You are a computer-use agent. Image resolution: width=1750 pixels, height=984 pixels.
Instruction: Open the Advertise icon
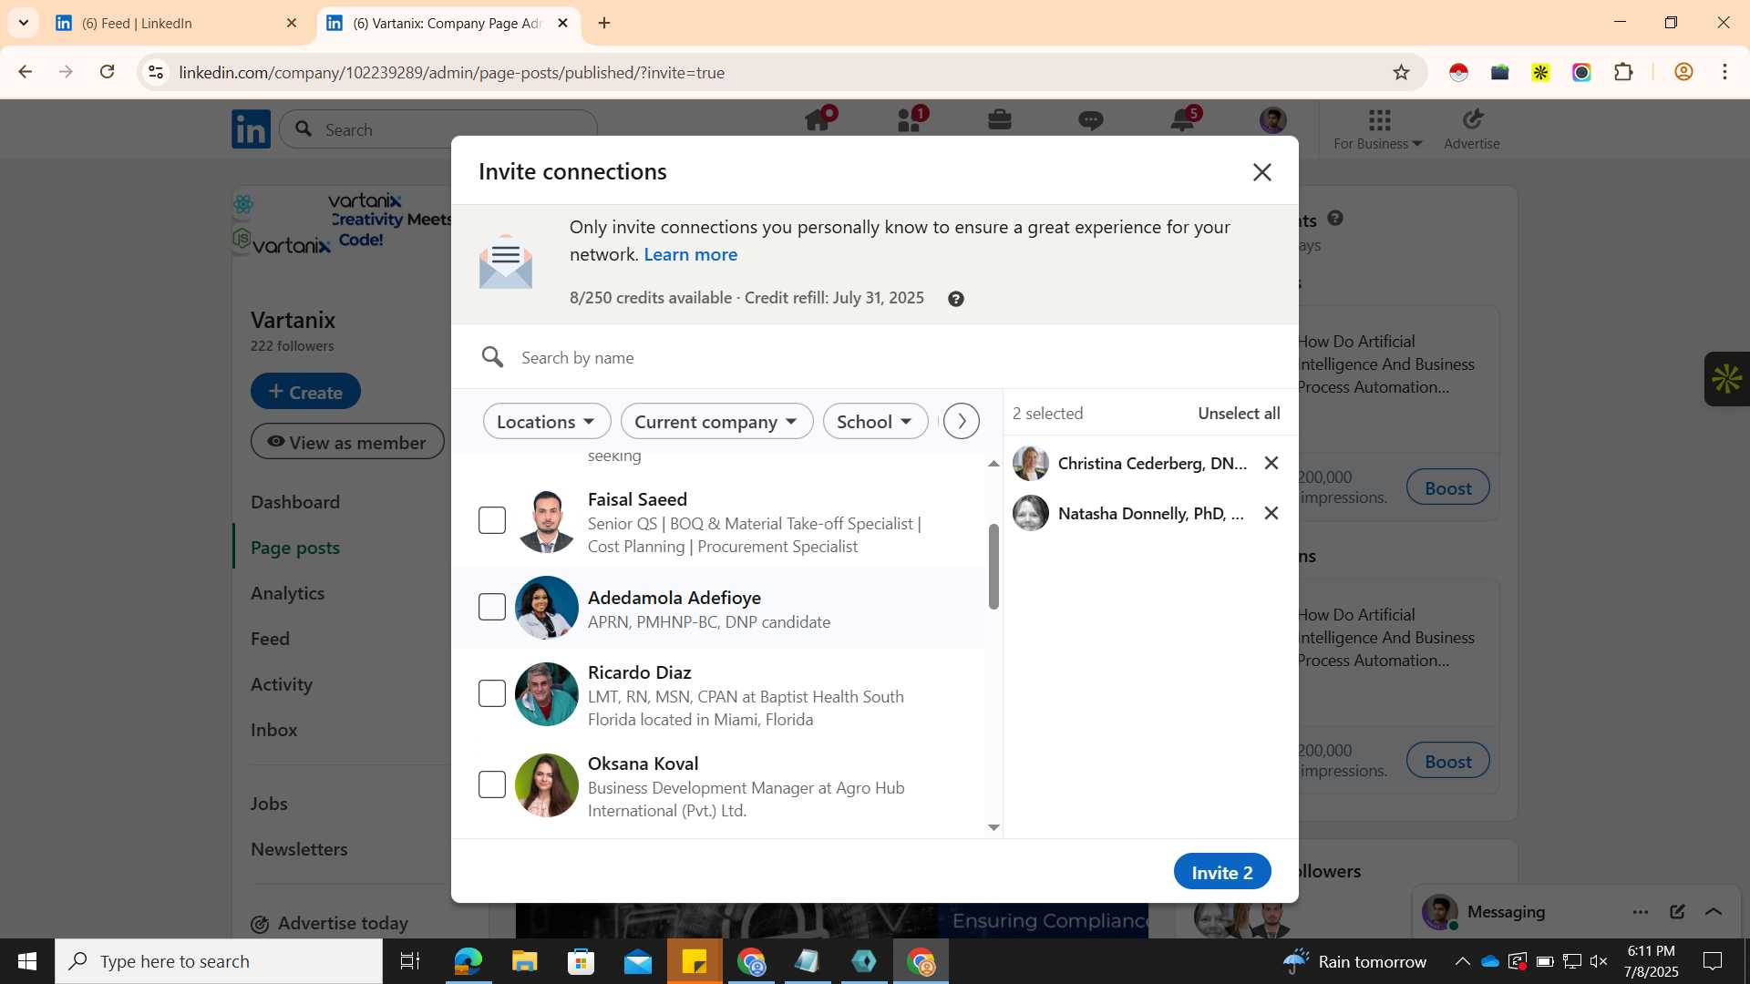click(1472, 130)
